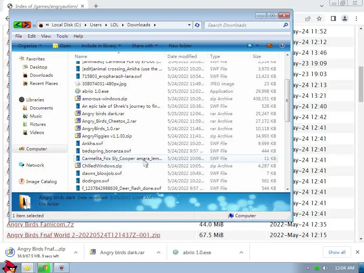Click the orange Forward arrow in Explorer
This screenshot has width=364, height=273.
[x=26, y=25]
